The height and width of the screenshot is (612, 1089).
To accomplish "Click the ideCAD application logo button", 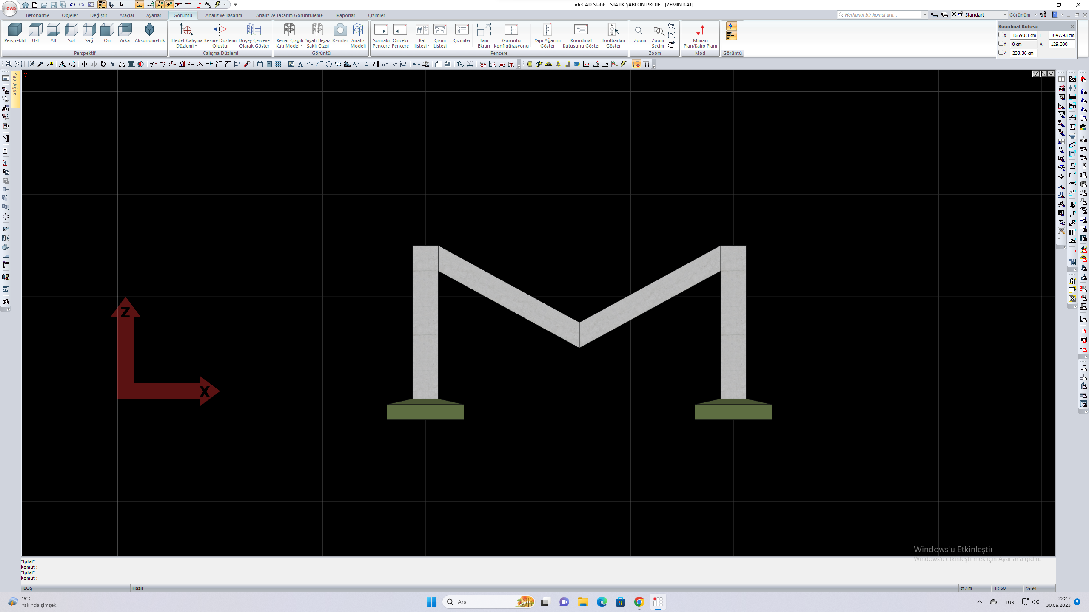I will click(x=9, y=8).
